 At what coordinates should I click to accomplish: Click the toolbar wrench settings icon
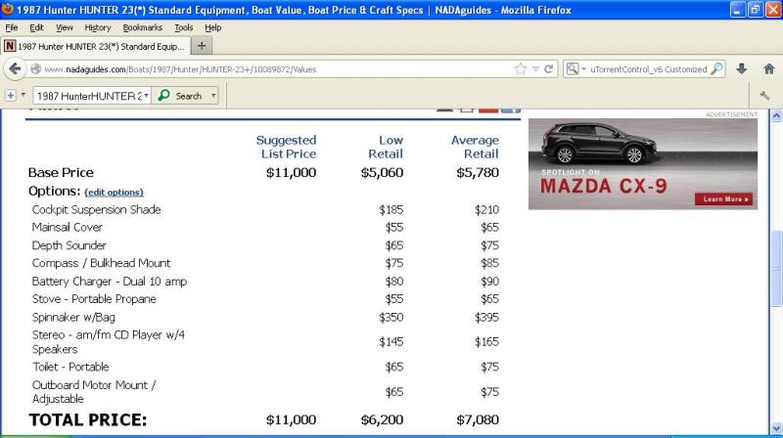[x=764, y=95]
